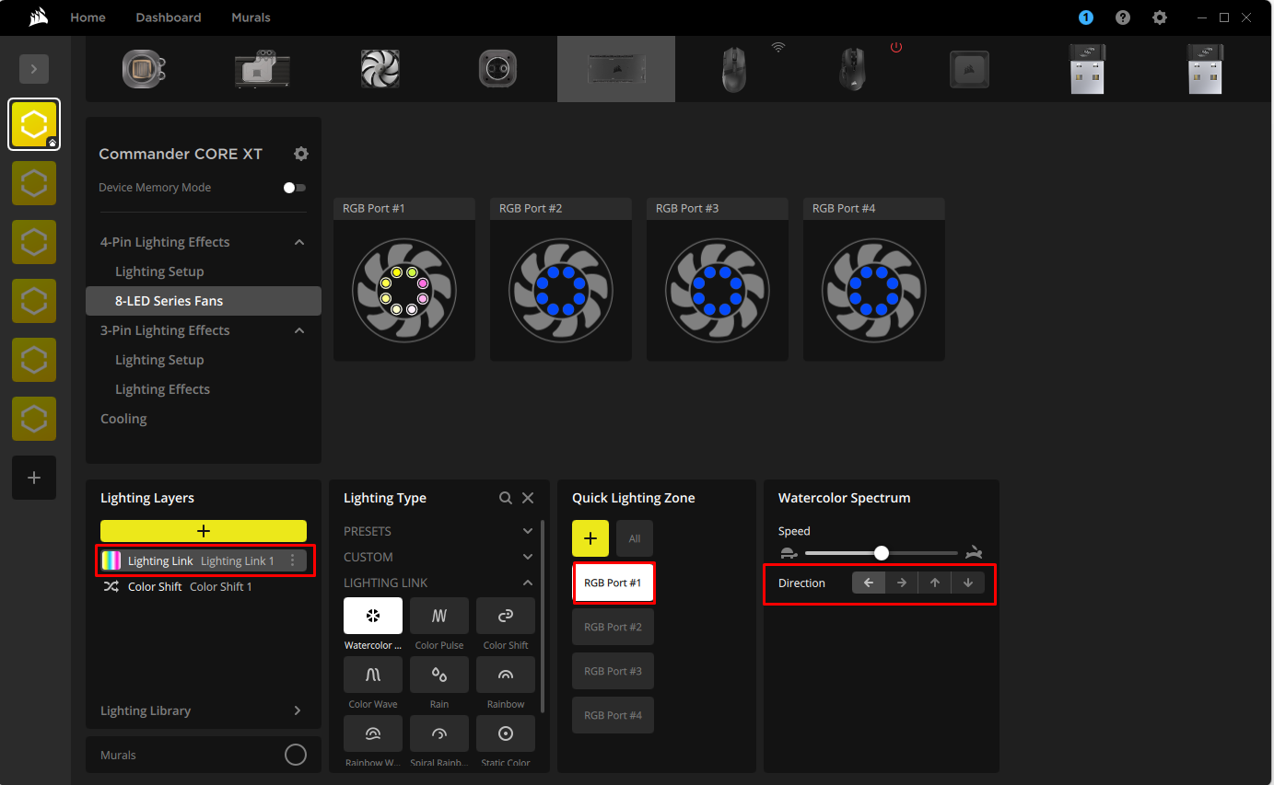Viewport: 1274px width, 785px height.
Task: Select the Color Wave effect icon
Action: [x=373, y=675]
